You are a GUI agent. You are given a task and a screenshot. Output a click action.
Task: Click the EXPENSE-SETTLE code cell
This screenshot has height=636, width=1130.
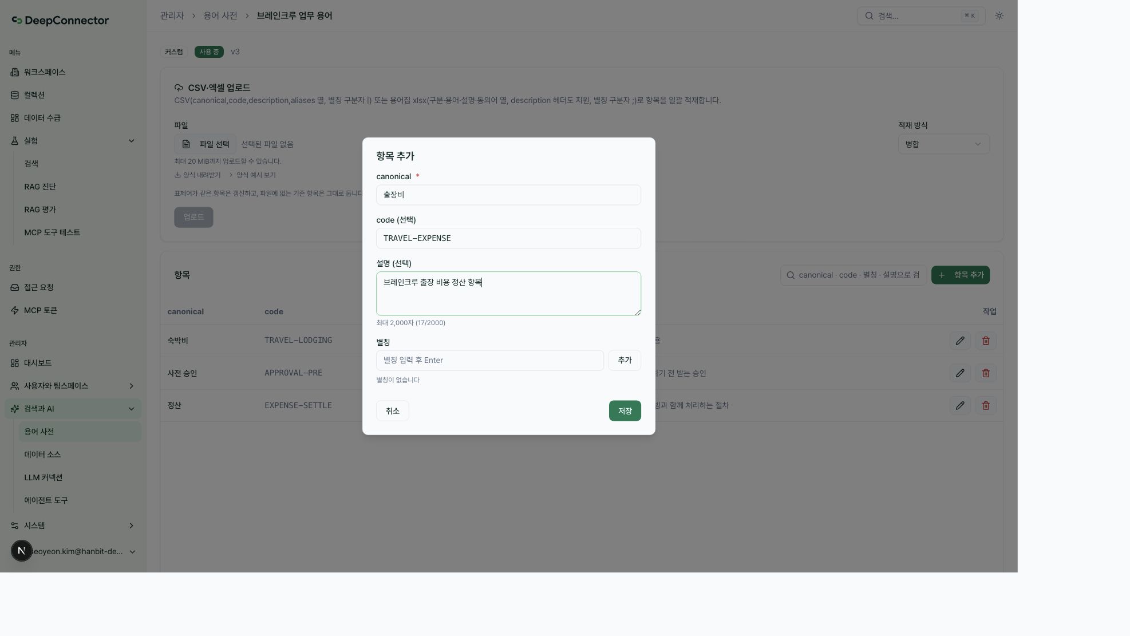(x=298, y=405)
